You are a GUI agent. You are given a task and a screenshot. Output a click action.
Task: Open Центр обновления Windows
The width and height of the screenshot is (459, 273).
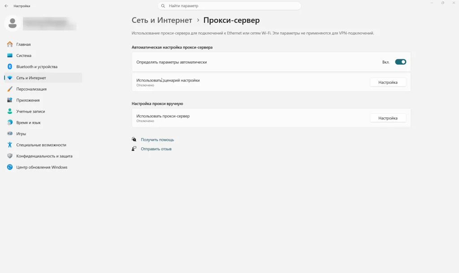click(43, 167)
